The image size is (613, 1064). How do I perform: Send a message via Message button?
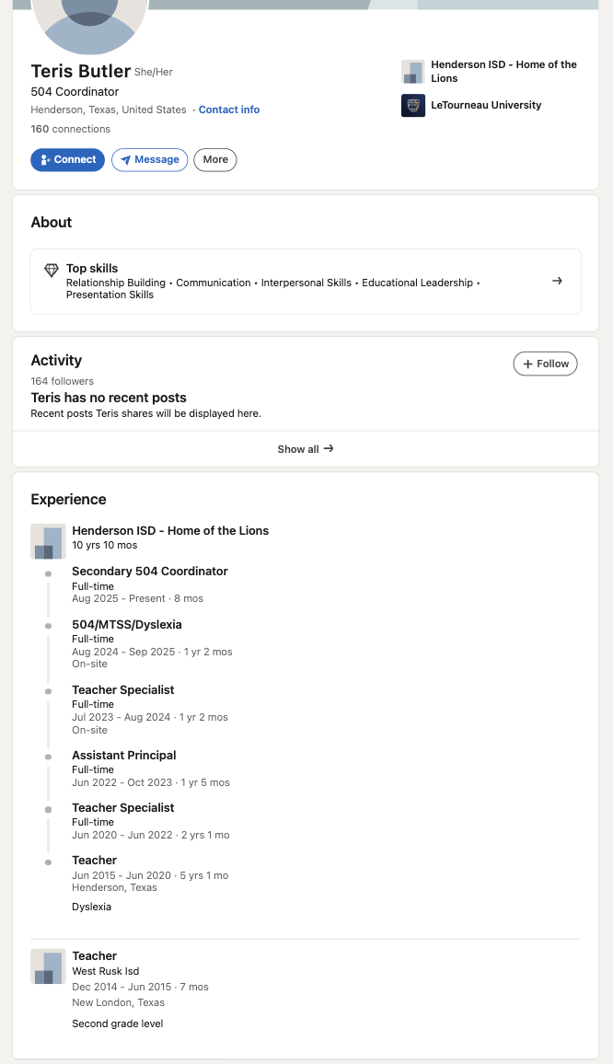pyautogui.click(x=149, y=159)
